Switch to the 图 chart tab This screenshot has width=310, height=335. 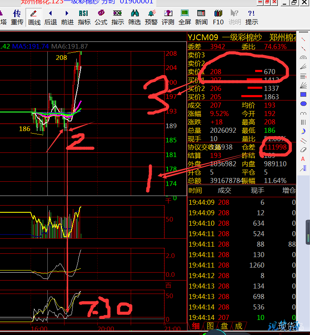tap(210, 326)
